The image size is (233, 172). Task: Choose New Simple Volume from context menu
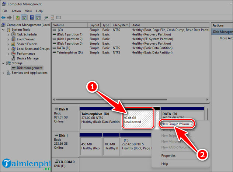click(x=177, y=124)
